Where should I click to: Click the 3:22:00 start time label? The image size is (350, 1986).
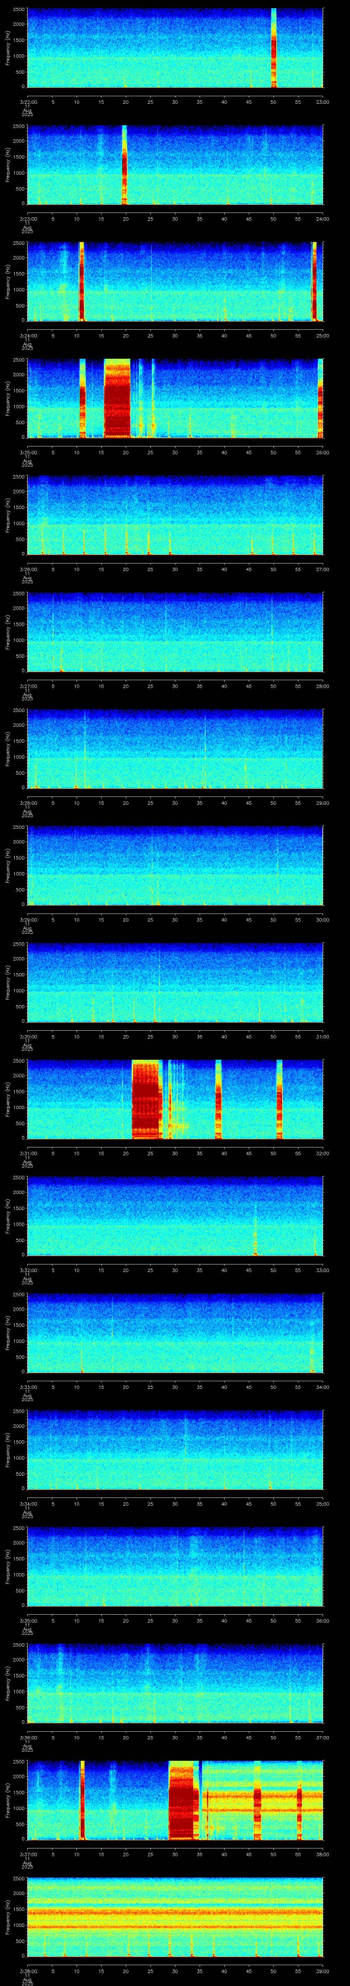28,102
